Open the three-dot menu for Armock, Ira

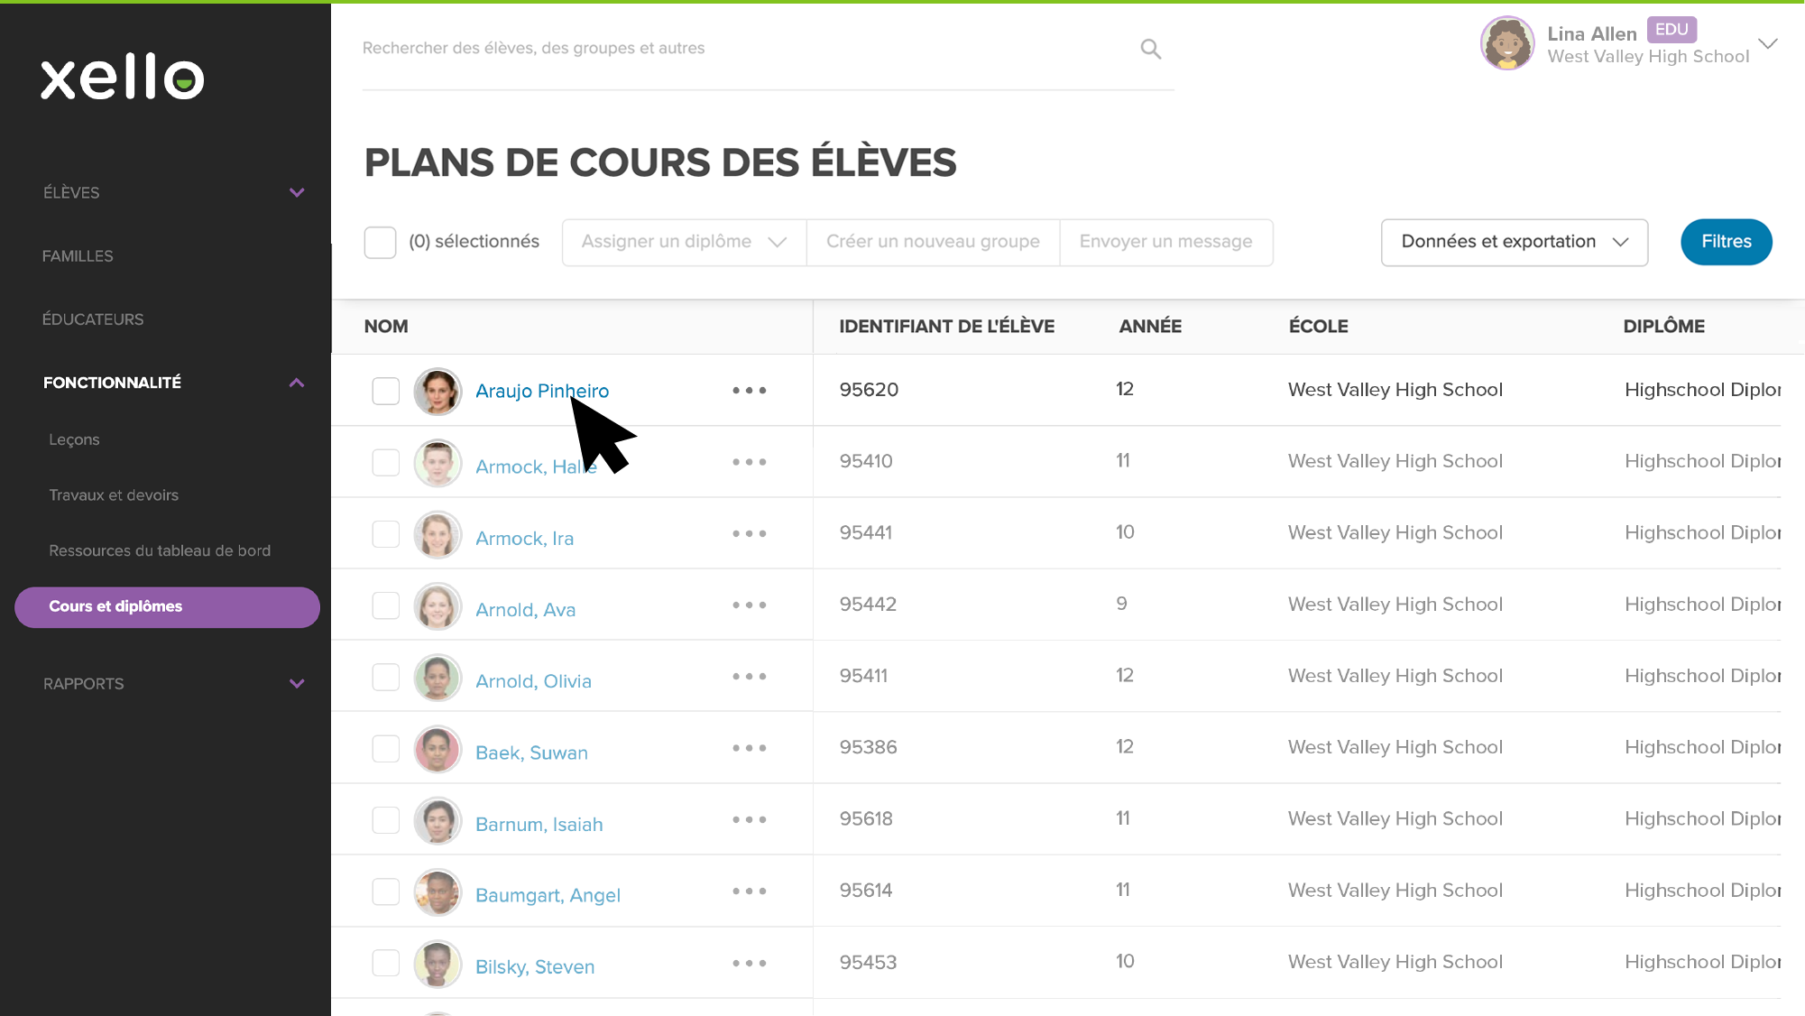tap(749, 533)
